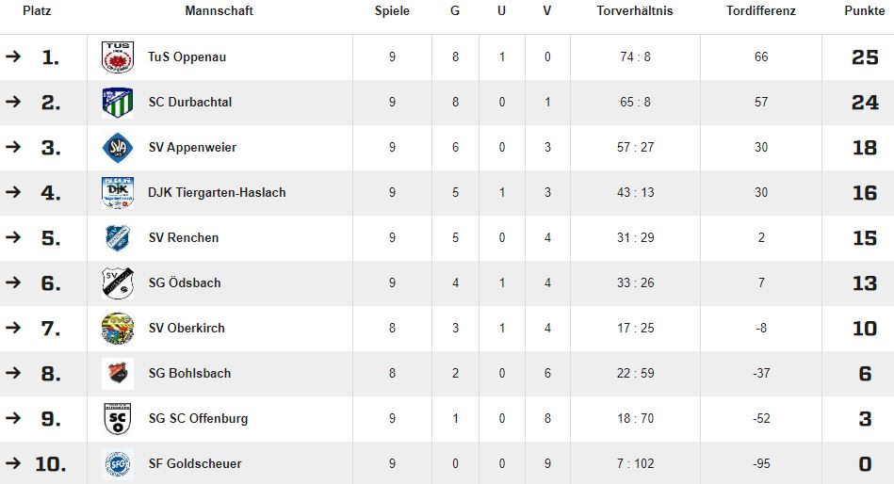Open the SV Appenweier diamond logo
Screen dimensions: 894x484
[x=118, y=148]
